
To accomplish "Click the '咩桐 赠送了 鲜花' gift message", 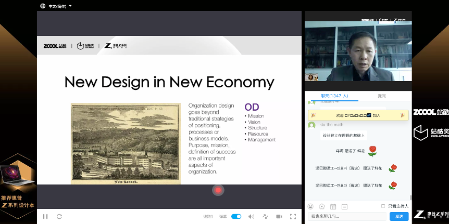I will [350, 151].
